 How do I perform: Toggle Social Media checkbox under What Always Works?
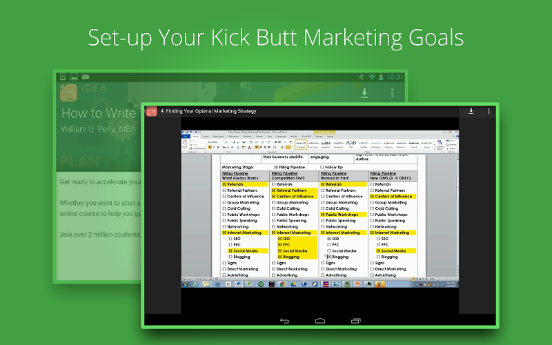pyautogui.click(x=230, y=251)
